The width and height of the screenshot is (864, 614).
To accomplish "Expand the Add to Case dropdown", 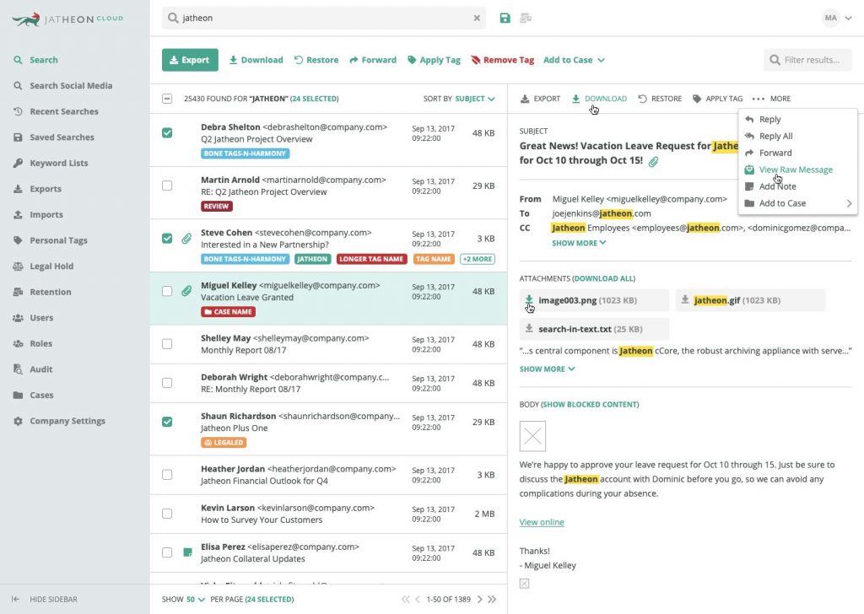I will tap(574, 60).
